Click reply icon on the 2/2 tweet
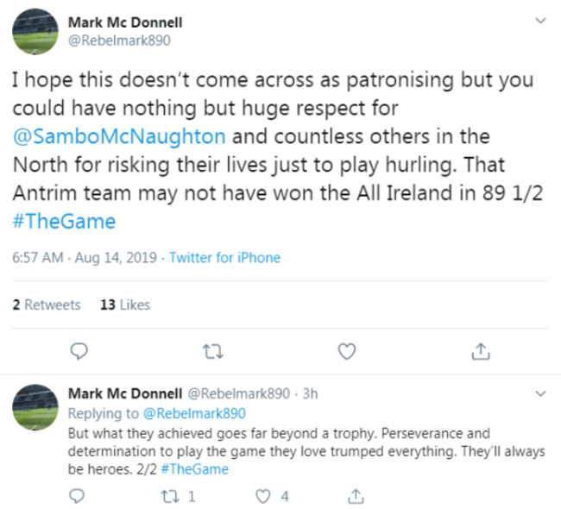Screen dimensions: 561x509 (79, 496)
